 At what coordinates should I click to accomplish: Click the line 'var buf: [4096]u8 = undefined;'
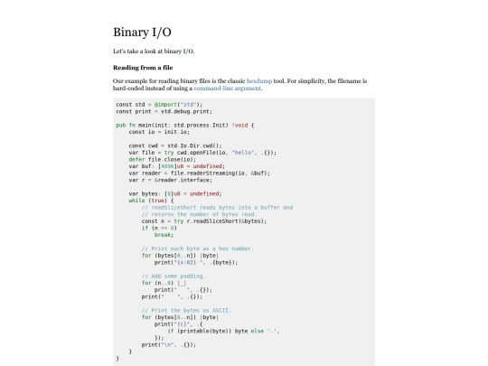point(177,166)
